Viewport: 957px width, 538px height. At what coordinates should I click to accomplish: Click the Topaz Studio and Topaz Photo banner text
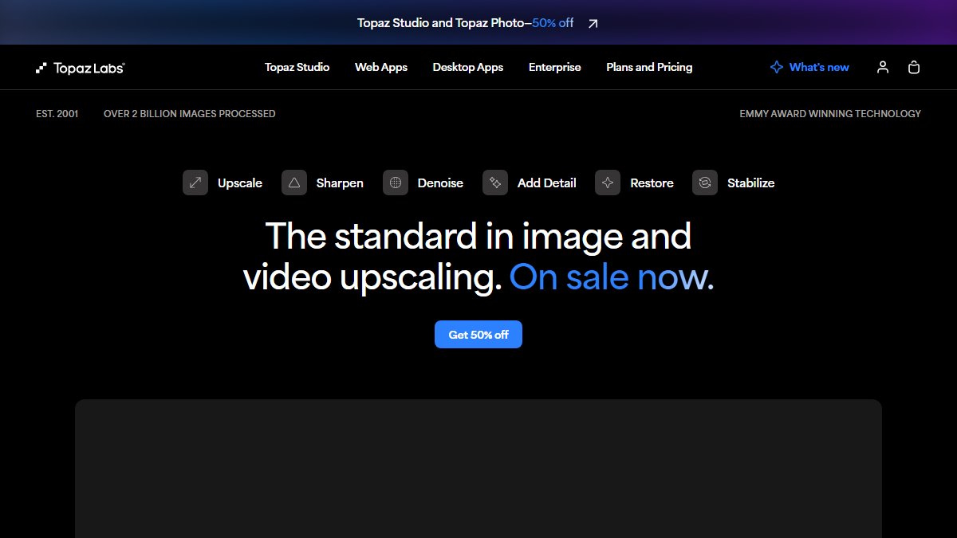pos(441,23)
